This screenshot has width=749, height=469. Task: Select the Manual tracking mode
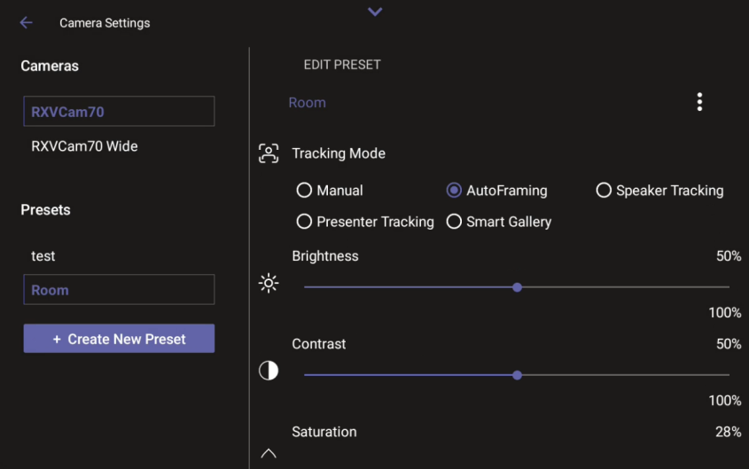pyautogui.click(x=304, y=191)
